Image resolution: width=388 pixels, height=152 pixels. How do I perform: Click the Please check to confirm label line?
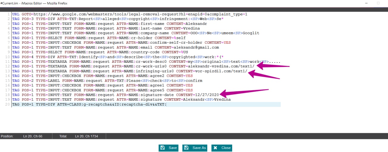point(107,81)
